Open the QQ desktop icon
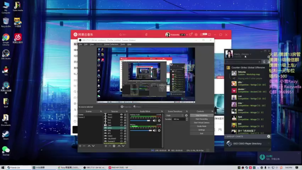 6,71
